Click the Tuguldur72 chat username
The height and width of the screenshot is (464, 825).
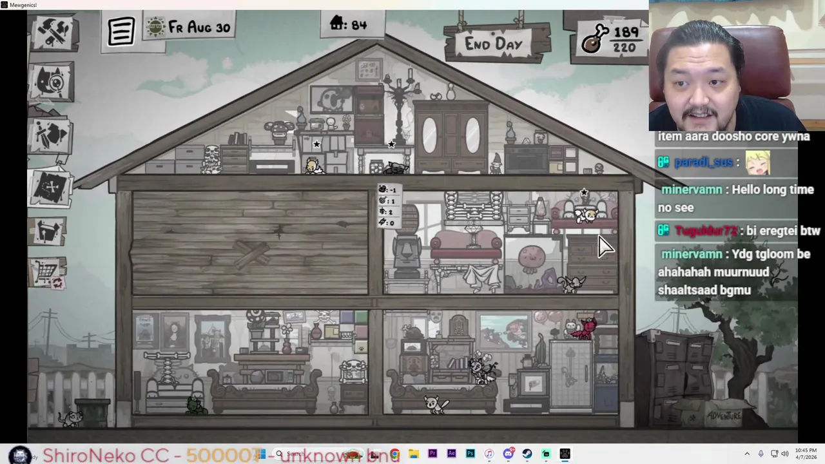[706, 231]
